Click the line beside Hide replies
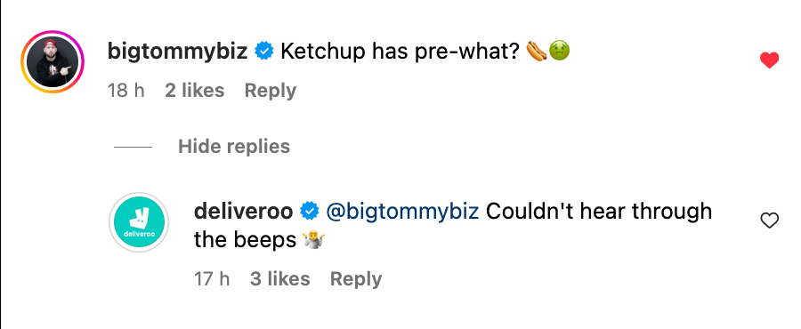801x329 pixels. click(133, 147)
